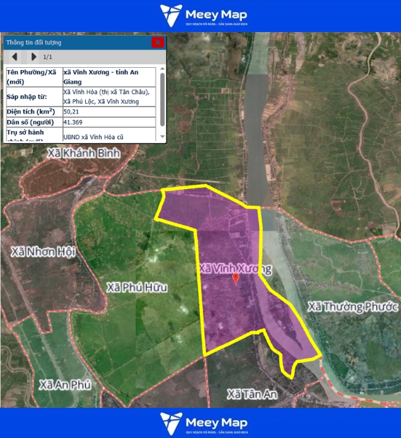
Task: Click the Meey Map logo in bottom banner
Action: (203, 423)
